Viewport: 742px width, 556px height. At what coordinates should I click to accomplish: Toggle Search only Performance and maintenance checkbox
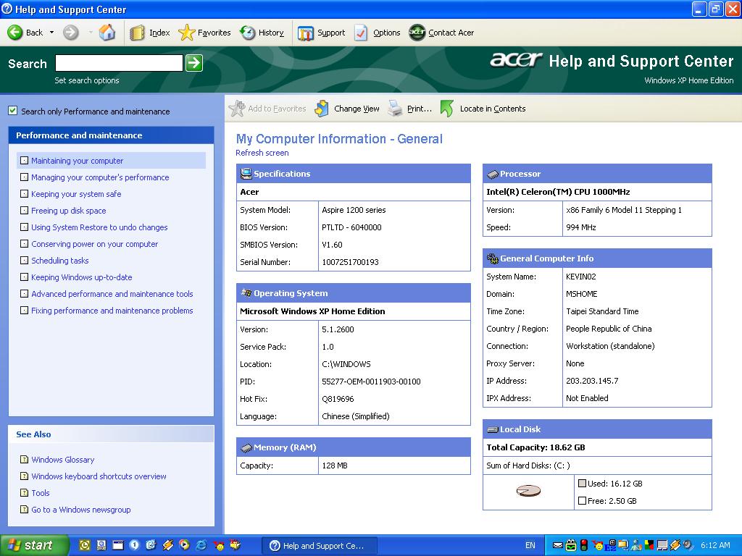click(12, 111)
